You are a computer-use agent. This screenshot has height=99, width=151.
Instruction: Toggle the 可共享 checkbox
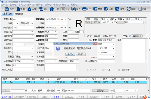[x=103, y=70]
